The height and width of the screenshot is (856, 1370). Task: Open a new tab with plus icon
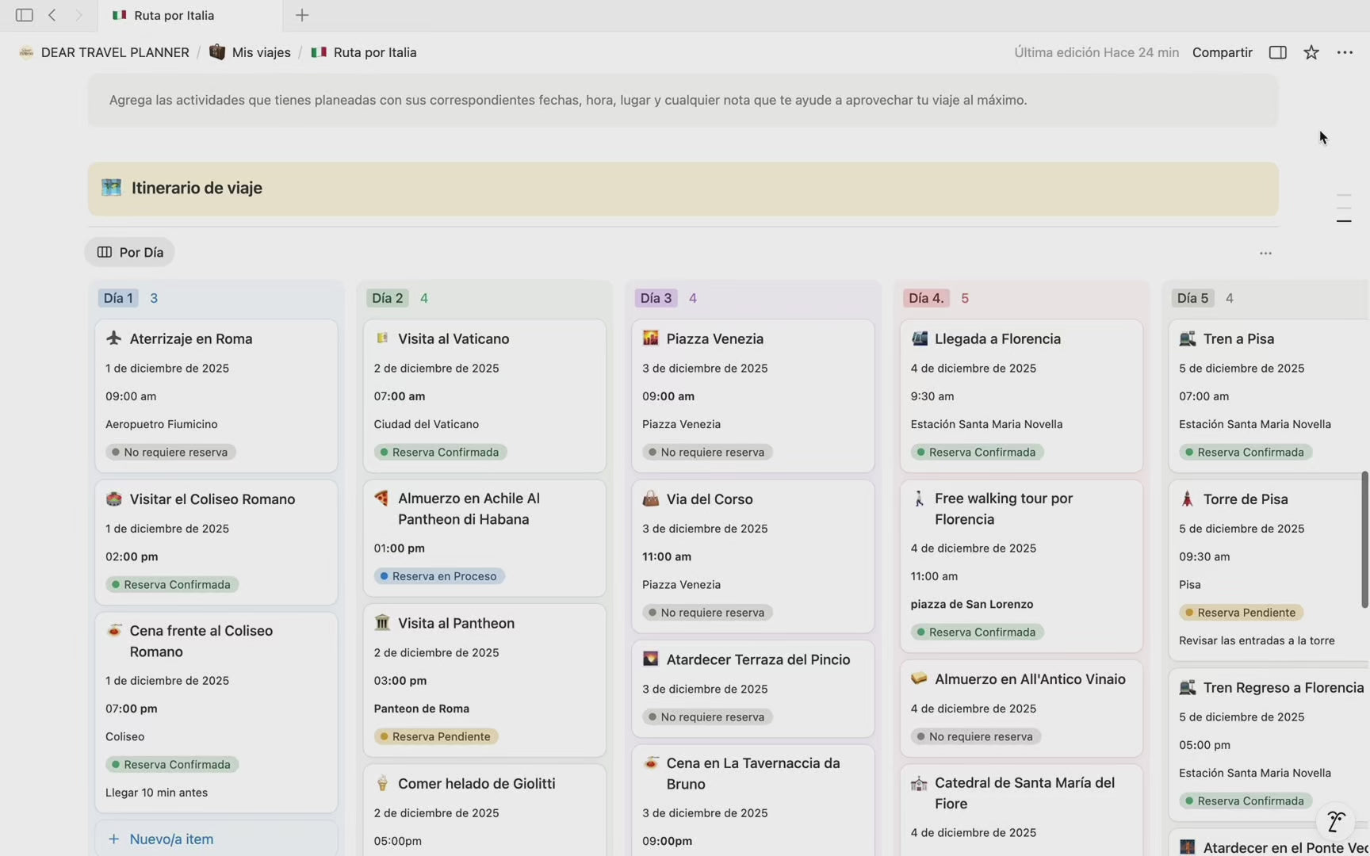tap(302, 15)
